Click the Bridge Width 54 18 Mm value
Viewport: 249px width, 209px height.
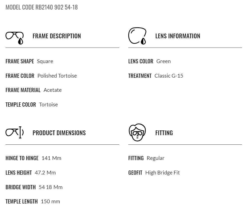[51, 187]
